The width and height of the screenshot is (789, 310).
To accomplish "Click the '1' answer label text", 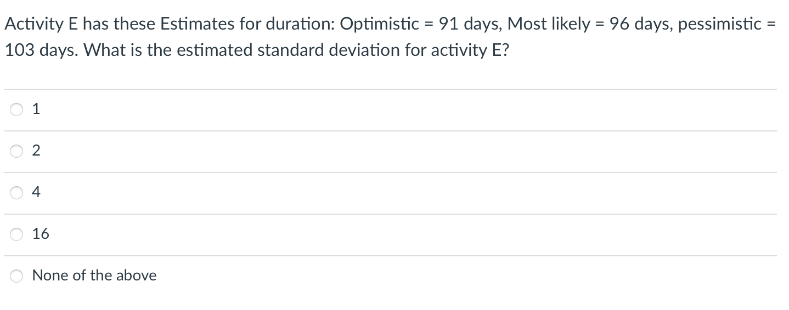I will [x=36, y=110].
